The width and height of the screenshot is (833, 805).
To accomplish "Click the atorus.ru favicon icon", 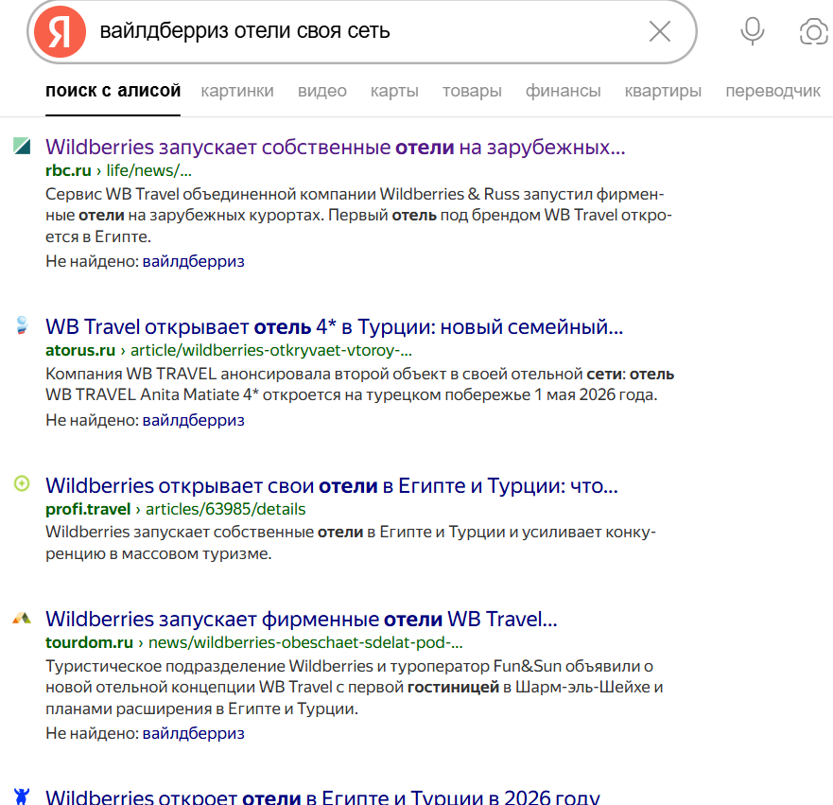I will (x=22, y=324).
